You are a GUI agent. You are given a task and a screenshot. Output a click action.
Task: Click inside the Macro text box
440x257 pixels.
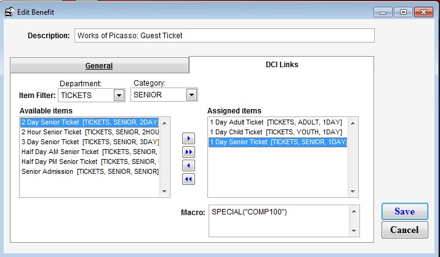coord(277,221)
